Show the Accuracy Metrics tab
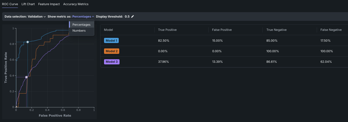This screenshot has width=348, height=122. pos(76,4)
